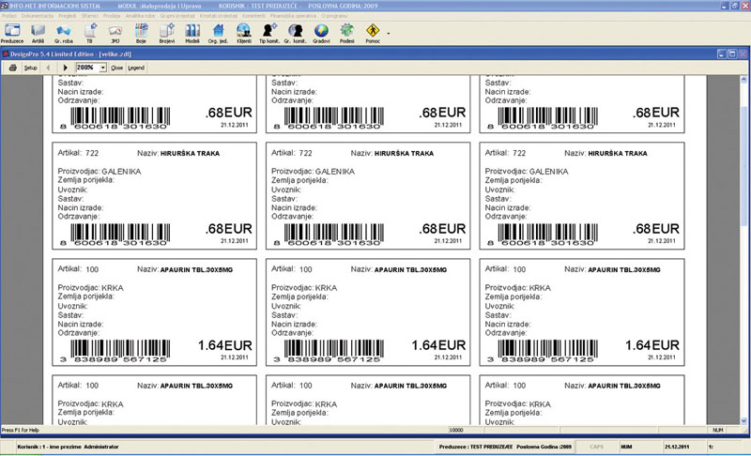751x456 pixels.
Task: Click the vertical scrollbar up arrow
Action: [x=743, y=80]
